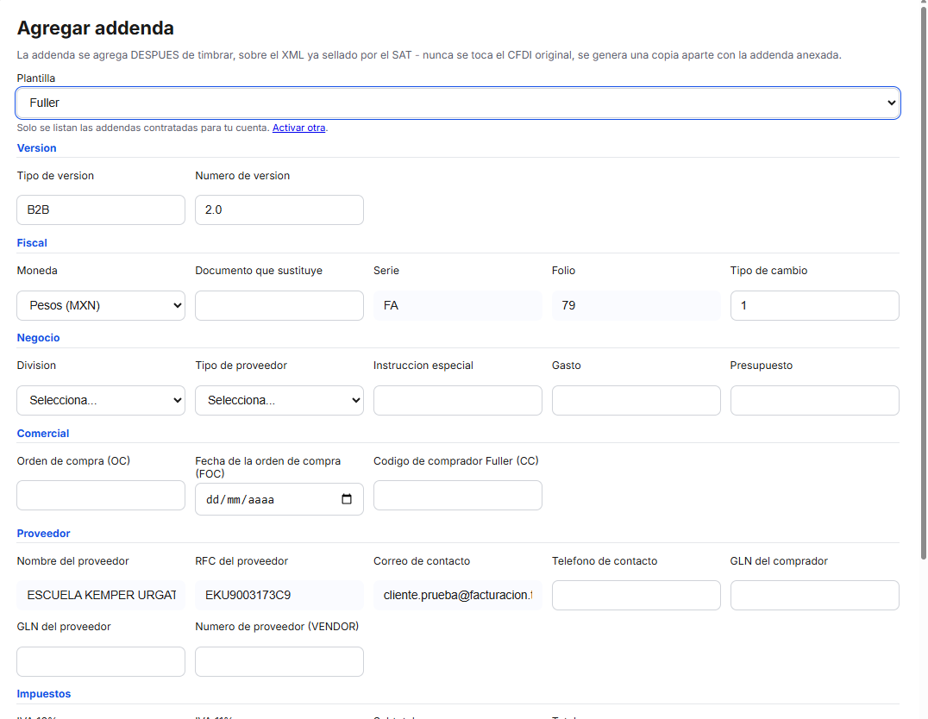Click the 'Activar otra' link

coord(298,128)
